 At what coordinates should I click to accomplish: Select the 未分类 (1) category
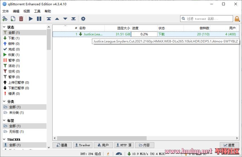24,113
